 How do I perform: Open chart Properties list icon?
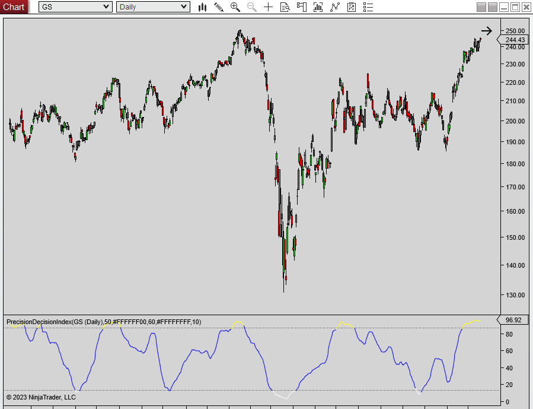coord(368,7)
